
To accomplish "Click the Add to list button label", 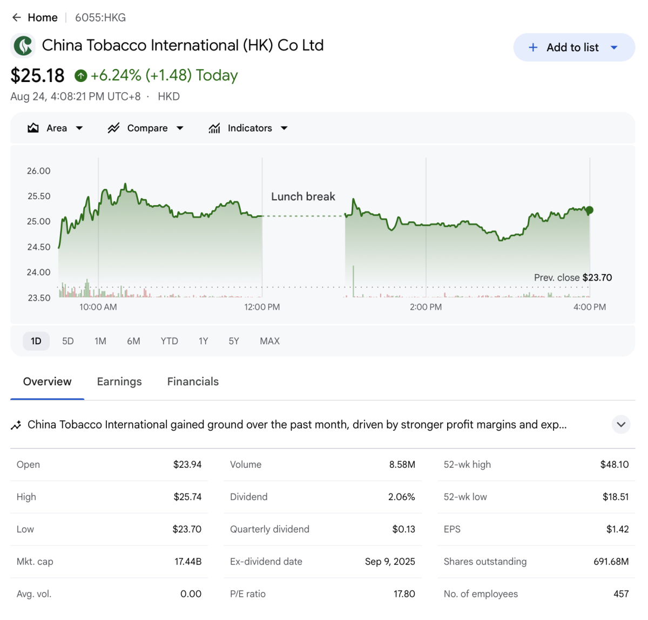I will 572,47.
